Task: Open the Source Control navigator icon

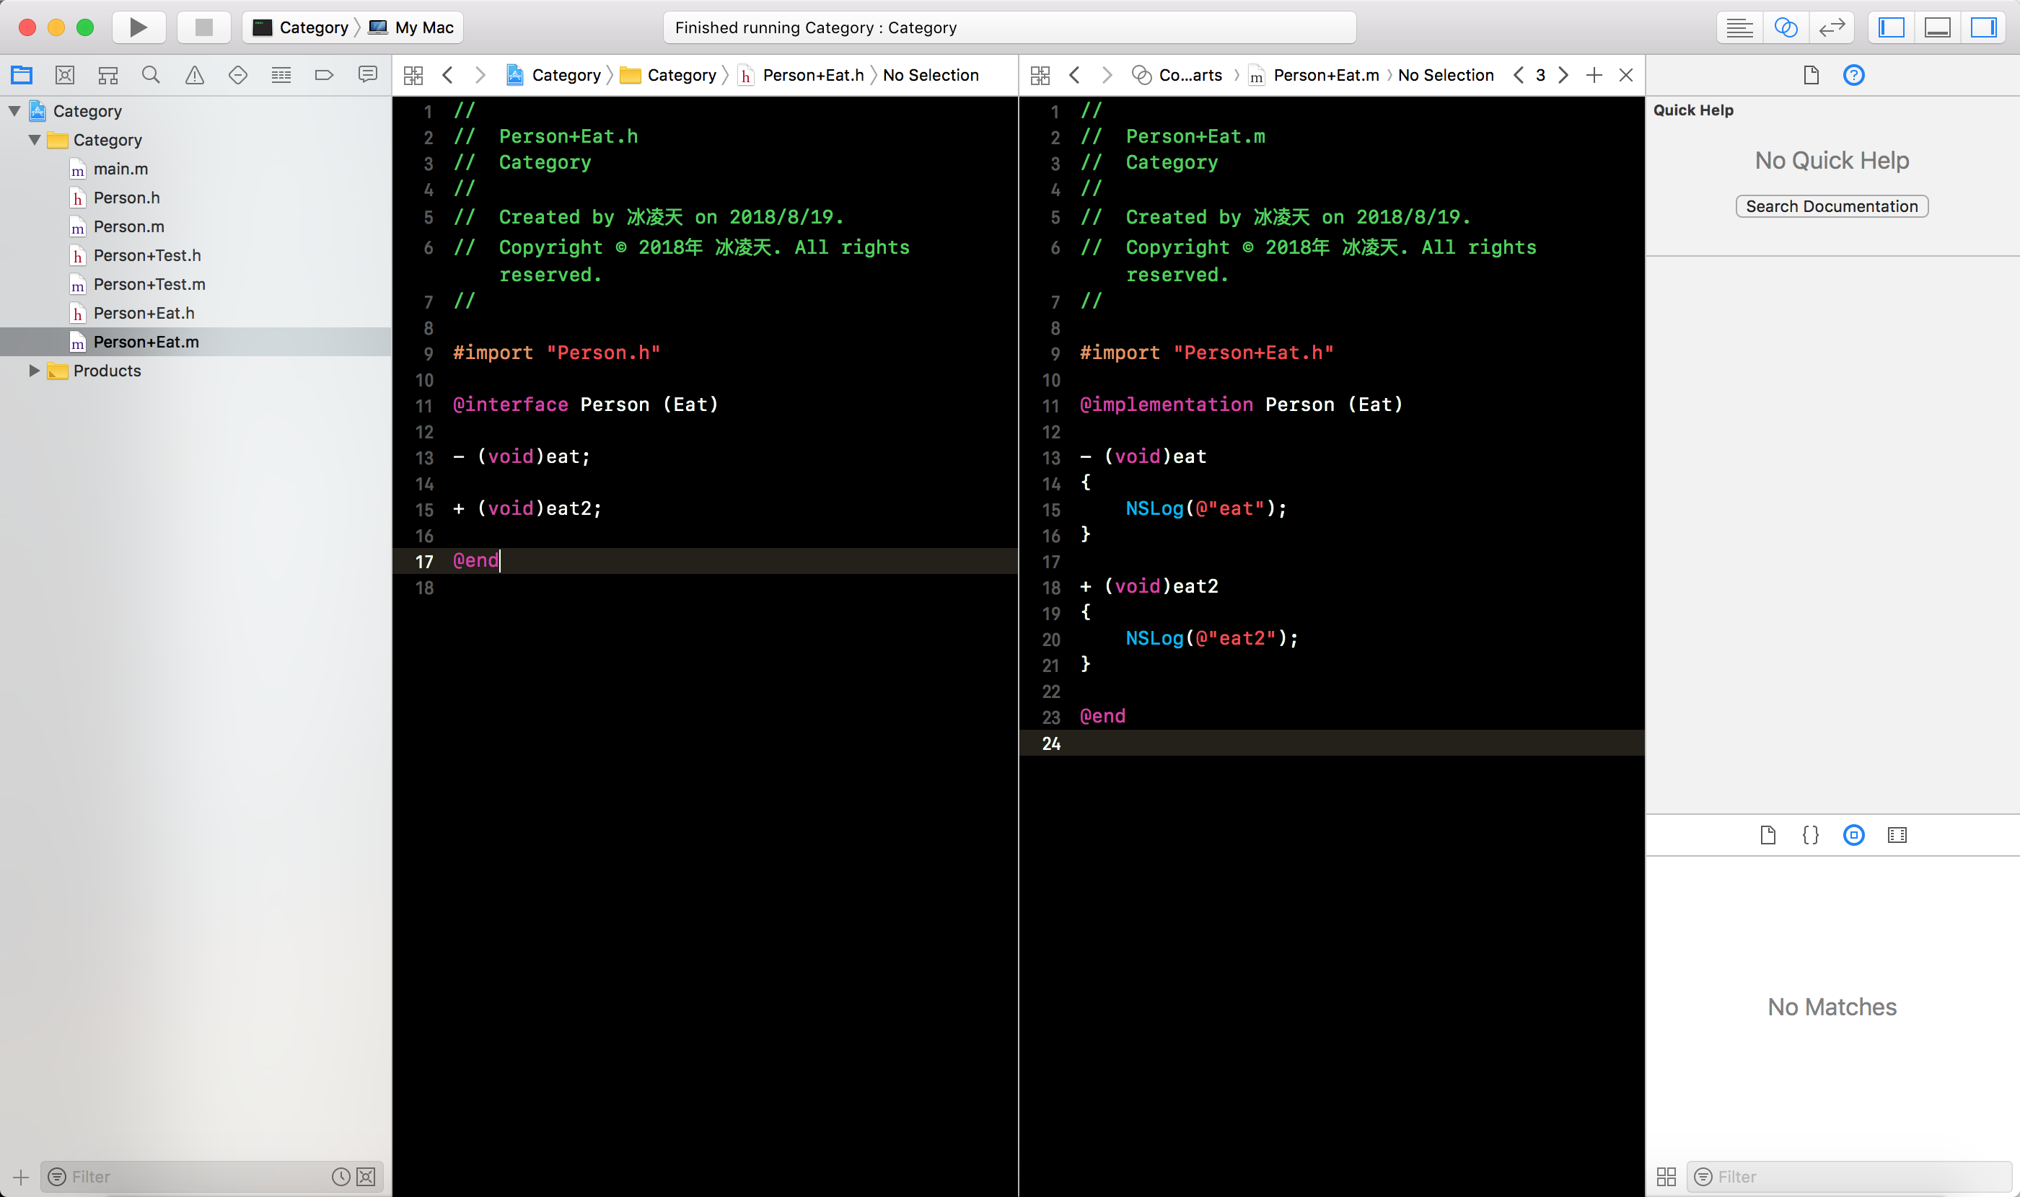Action: point(64,75)
